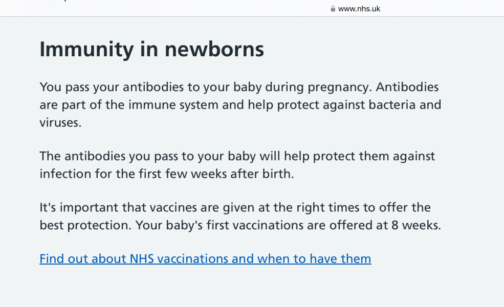Click the line starting "The antibodies you pass"
The height and width of the screenshot is (307, 504).
tap(237, 156)
